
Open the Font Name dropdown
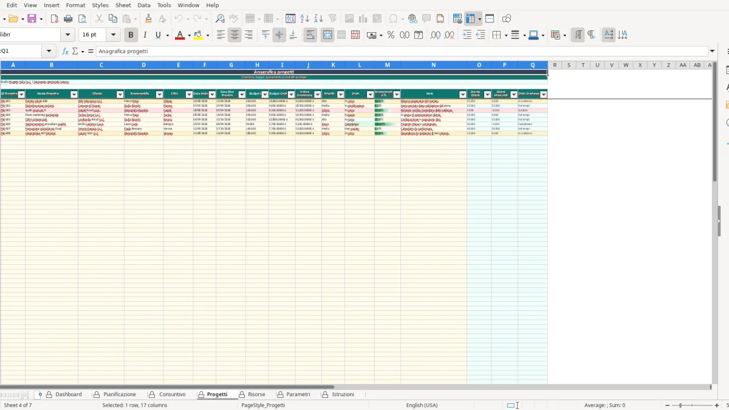[x=68, y=35]
